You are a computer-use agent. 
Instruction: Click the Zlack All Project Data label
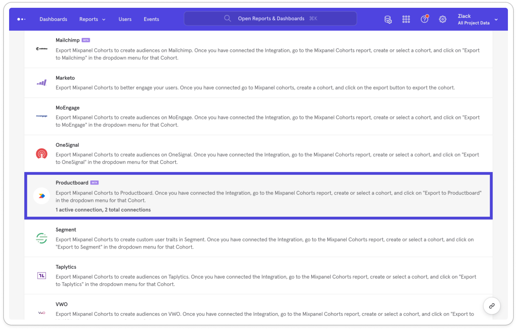[x=473, y=19]
